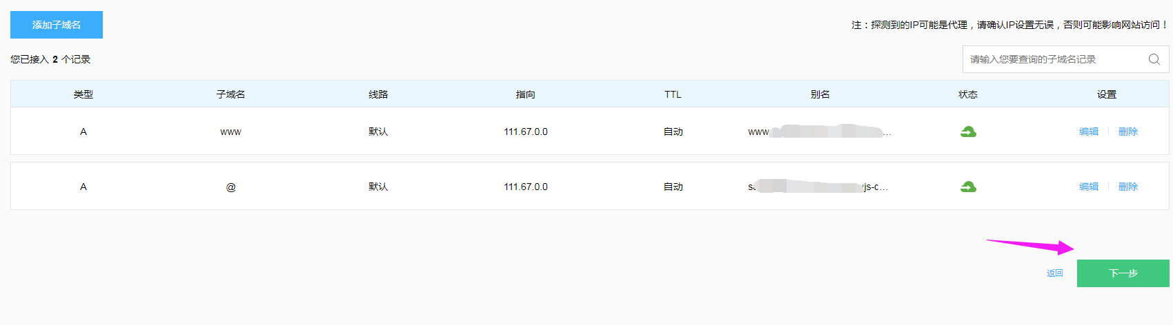Edit the www subdomain record
The height and width of the screenshot is (325, 1173).
[1088, 132]
